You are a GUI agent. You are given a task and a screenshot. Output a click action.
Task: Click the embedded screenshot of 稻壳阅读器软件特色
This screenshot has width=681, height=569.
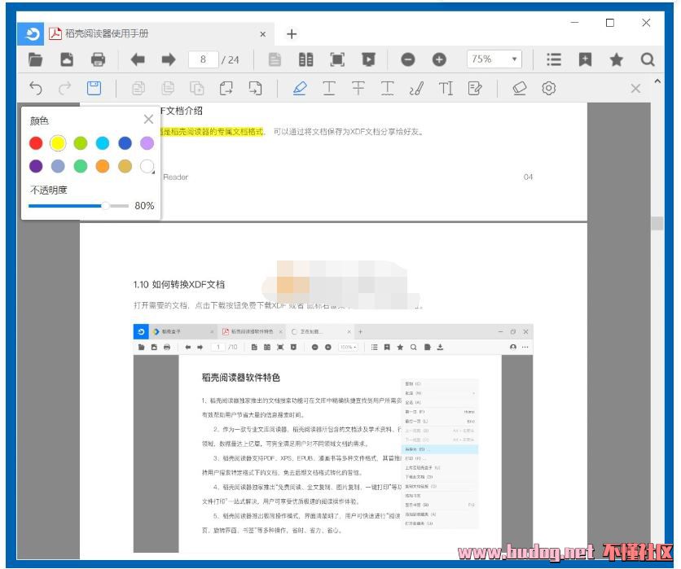[x=333, y=439]
